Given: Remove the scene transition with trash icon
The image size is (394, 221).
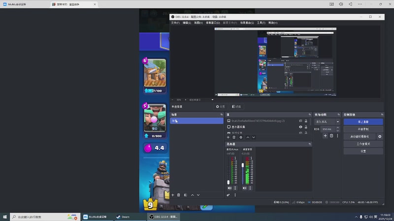Looking at the screenshot, I should [331, 136].
